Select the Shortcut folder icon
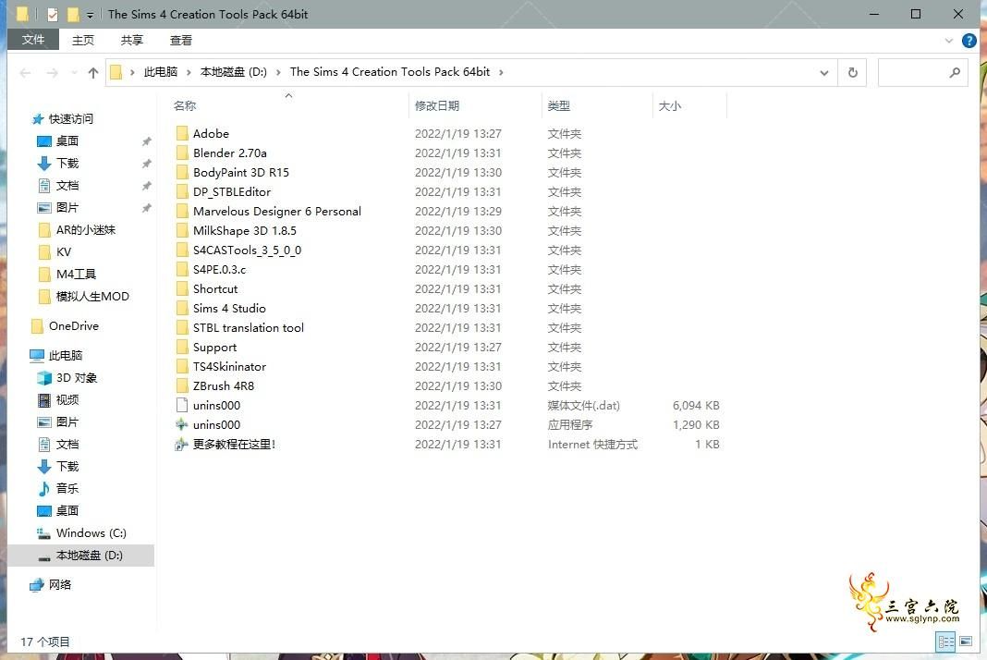 [x=182, y=288]
